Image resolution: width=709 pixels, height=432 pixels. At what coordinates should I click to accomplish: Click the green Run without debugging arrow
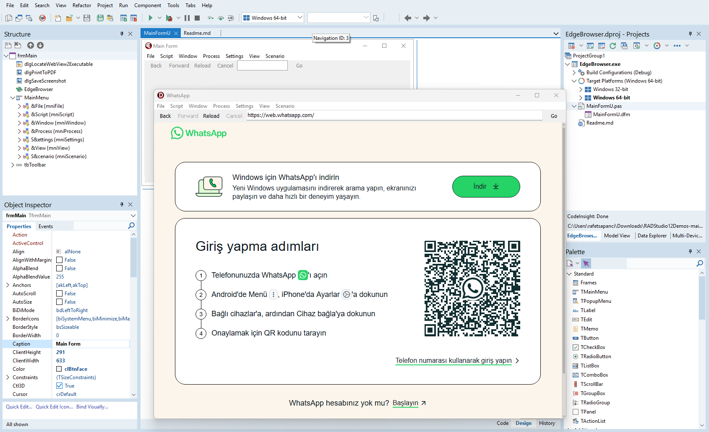coord(150,18)
